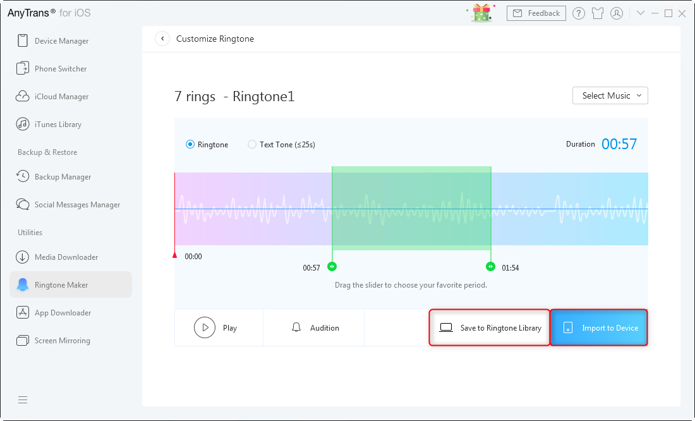Switch to Media Downloader in sidebar

pos(66,257)
